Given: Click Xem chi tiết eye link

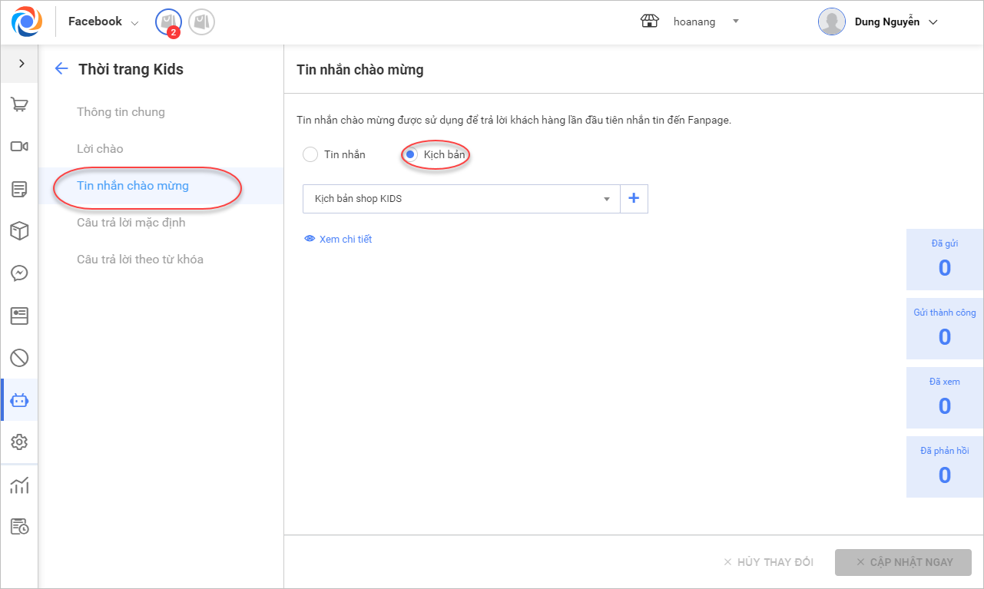Looking at the screenshot, I should tap(338, 239).
